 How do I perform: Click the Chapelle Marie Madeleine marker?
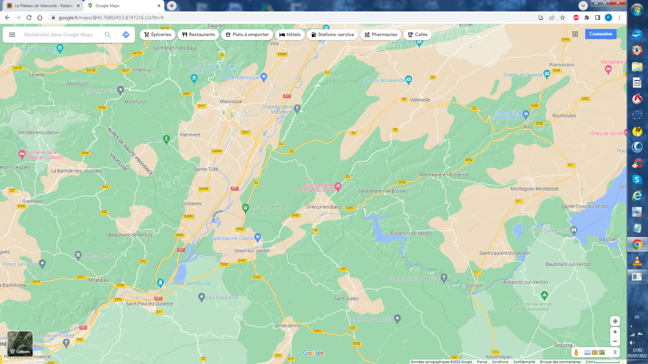pos(297,109)
